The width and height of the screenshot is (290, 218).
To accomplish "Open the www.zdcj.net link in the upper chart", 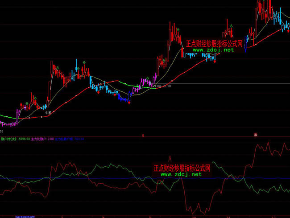I will pyautogui.click(x=213, y=50).
